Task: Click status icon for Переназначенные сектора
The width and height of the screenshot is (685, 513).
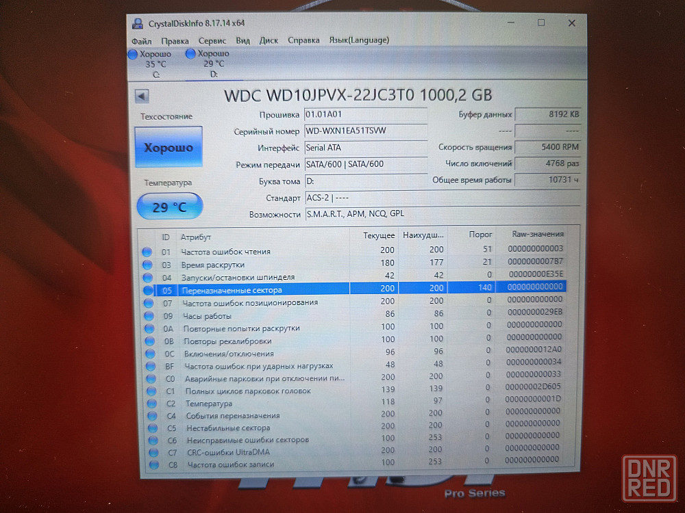Action: pos(148,290)
